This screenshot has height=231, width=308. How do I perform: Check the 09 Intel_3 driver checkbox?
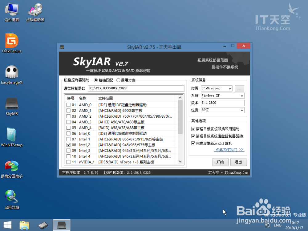coord(68,151)
